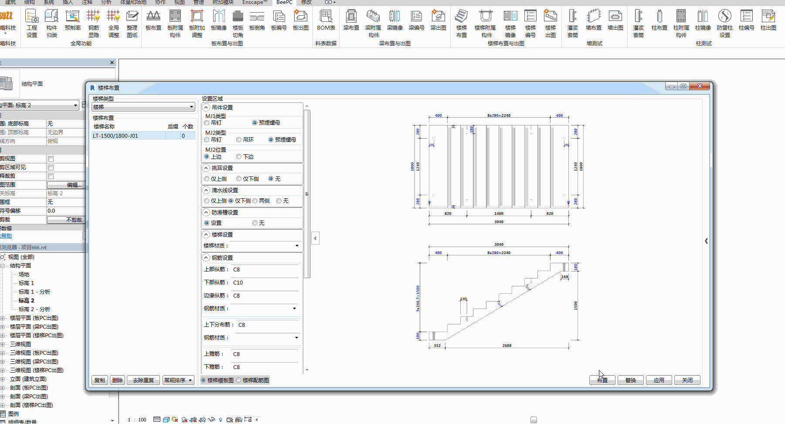Click the 布置 button
Screen dimensions: 785x424
(x=602, y=380)
